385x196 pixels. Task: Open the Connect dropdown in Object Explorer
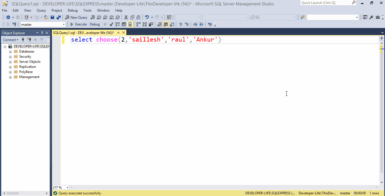pos(11,40)
